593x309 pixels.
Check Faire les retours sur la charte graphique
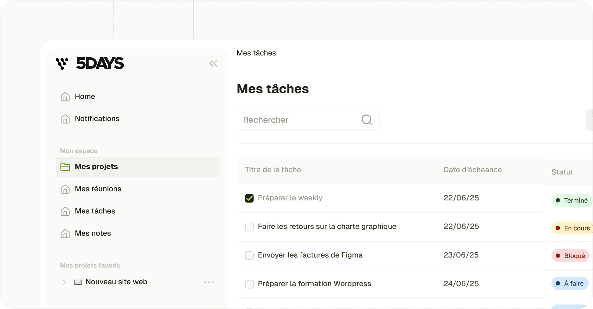249,227
